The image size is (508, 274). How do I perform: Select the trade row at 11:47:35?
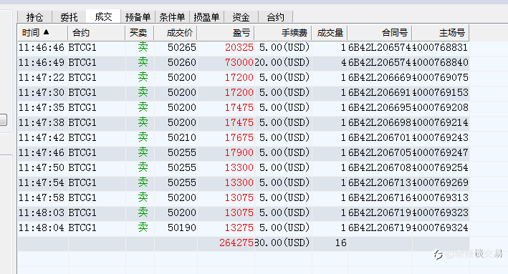point(244,107)
